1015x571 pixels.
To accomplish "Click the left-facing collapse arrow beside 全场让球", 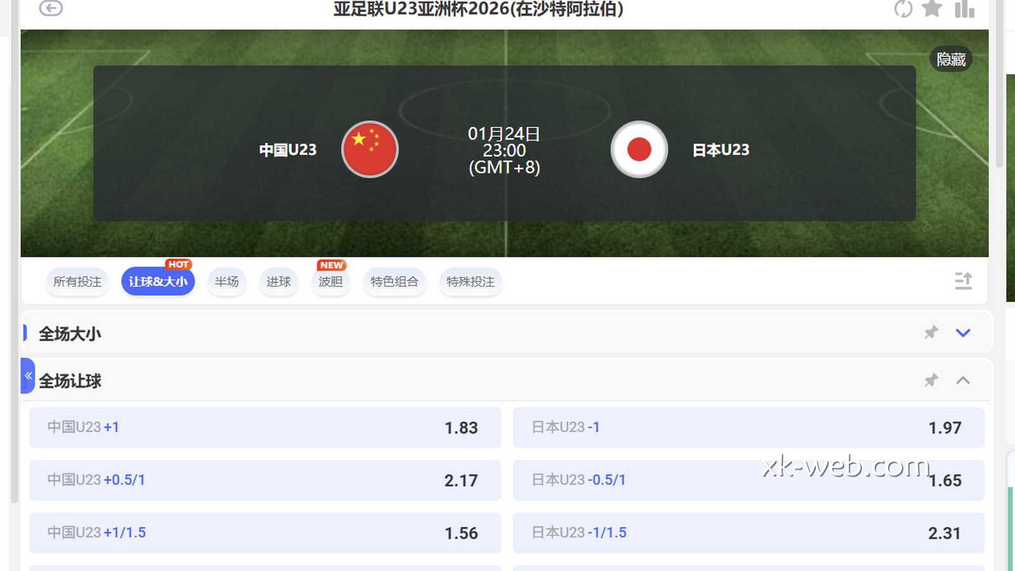I will click(28, 376).
